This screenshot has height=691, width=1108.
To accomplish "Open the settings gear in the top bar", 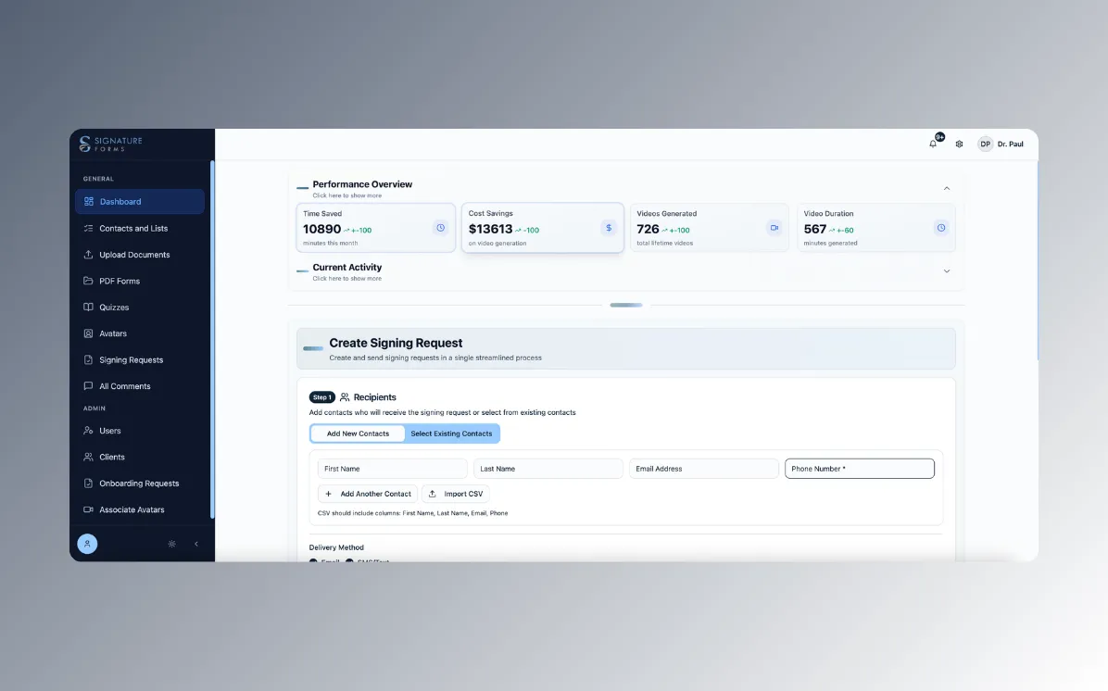I will (x=959, y=144).
